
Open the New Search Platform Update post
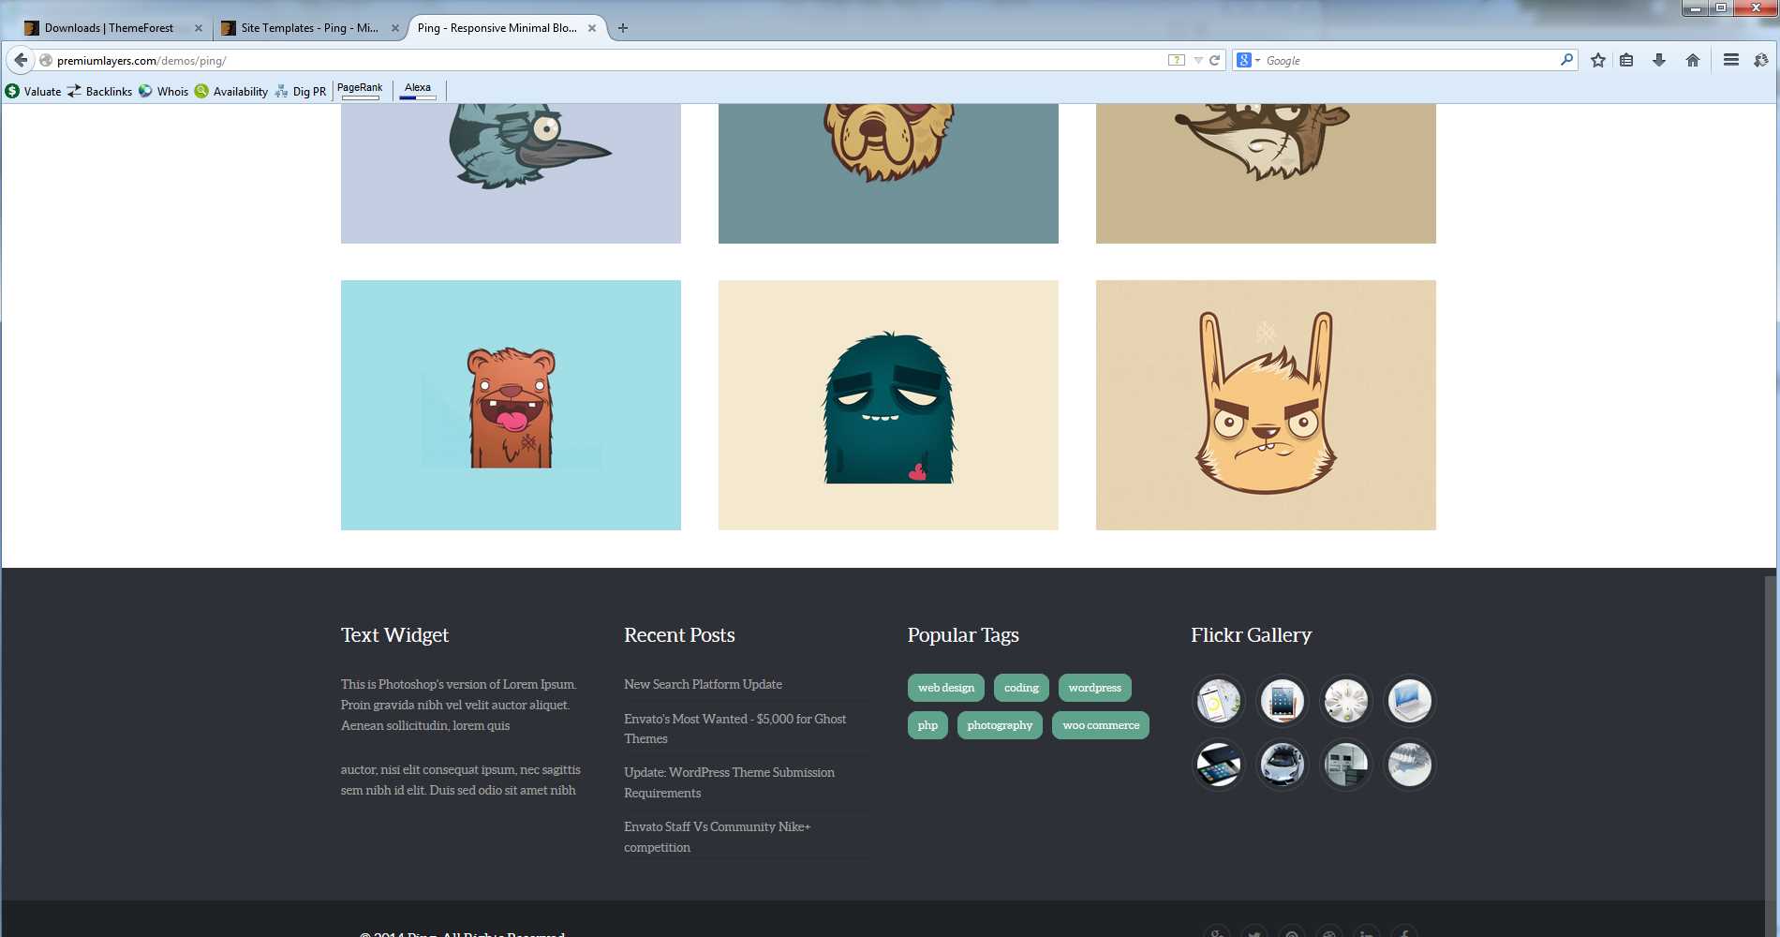pyautogui.click(x=703, y=684)
